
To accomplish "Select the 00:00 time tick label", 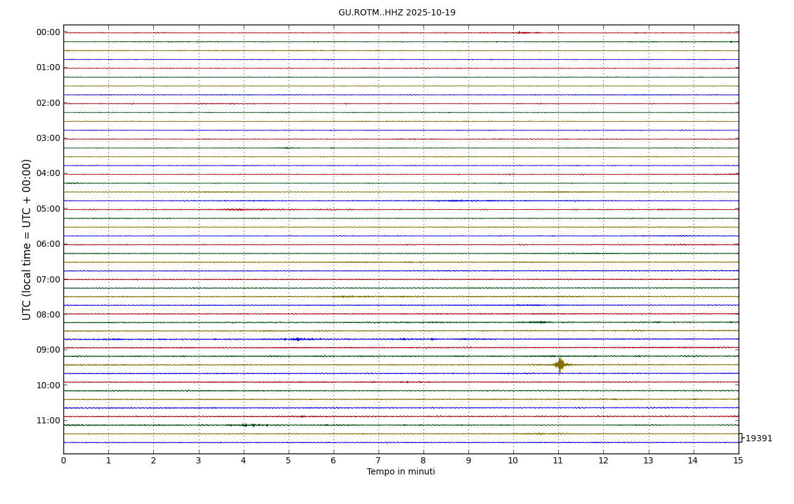I will (48, 33).
